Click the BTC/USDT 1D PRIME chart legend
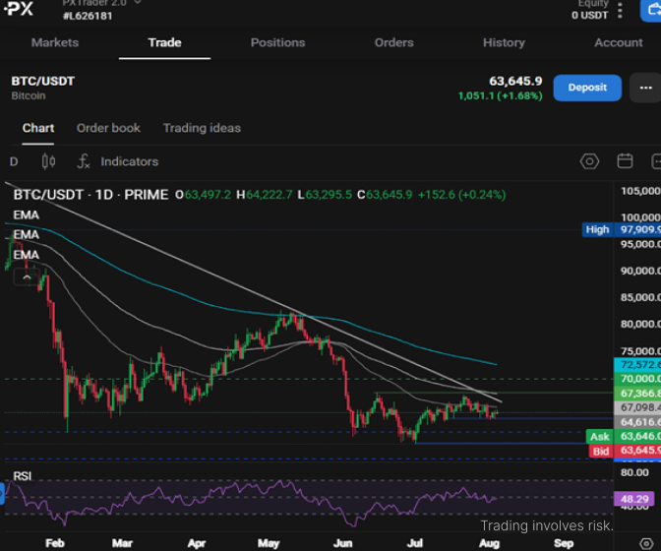 pyautogui.click(x=90, y=195)
